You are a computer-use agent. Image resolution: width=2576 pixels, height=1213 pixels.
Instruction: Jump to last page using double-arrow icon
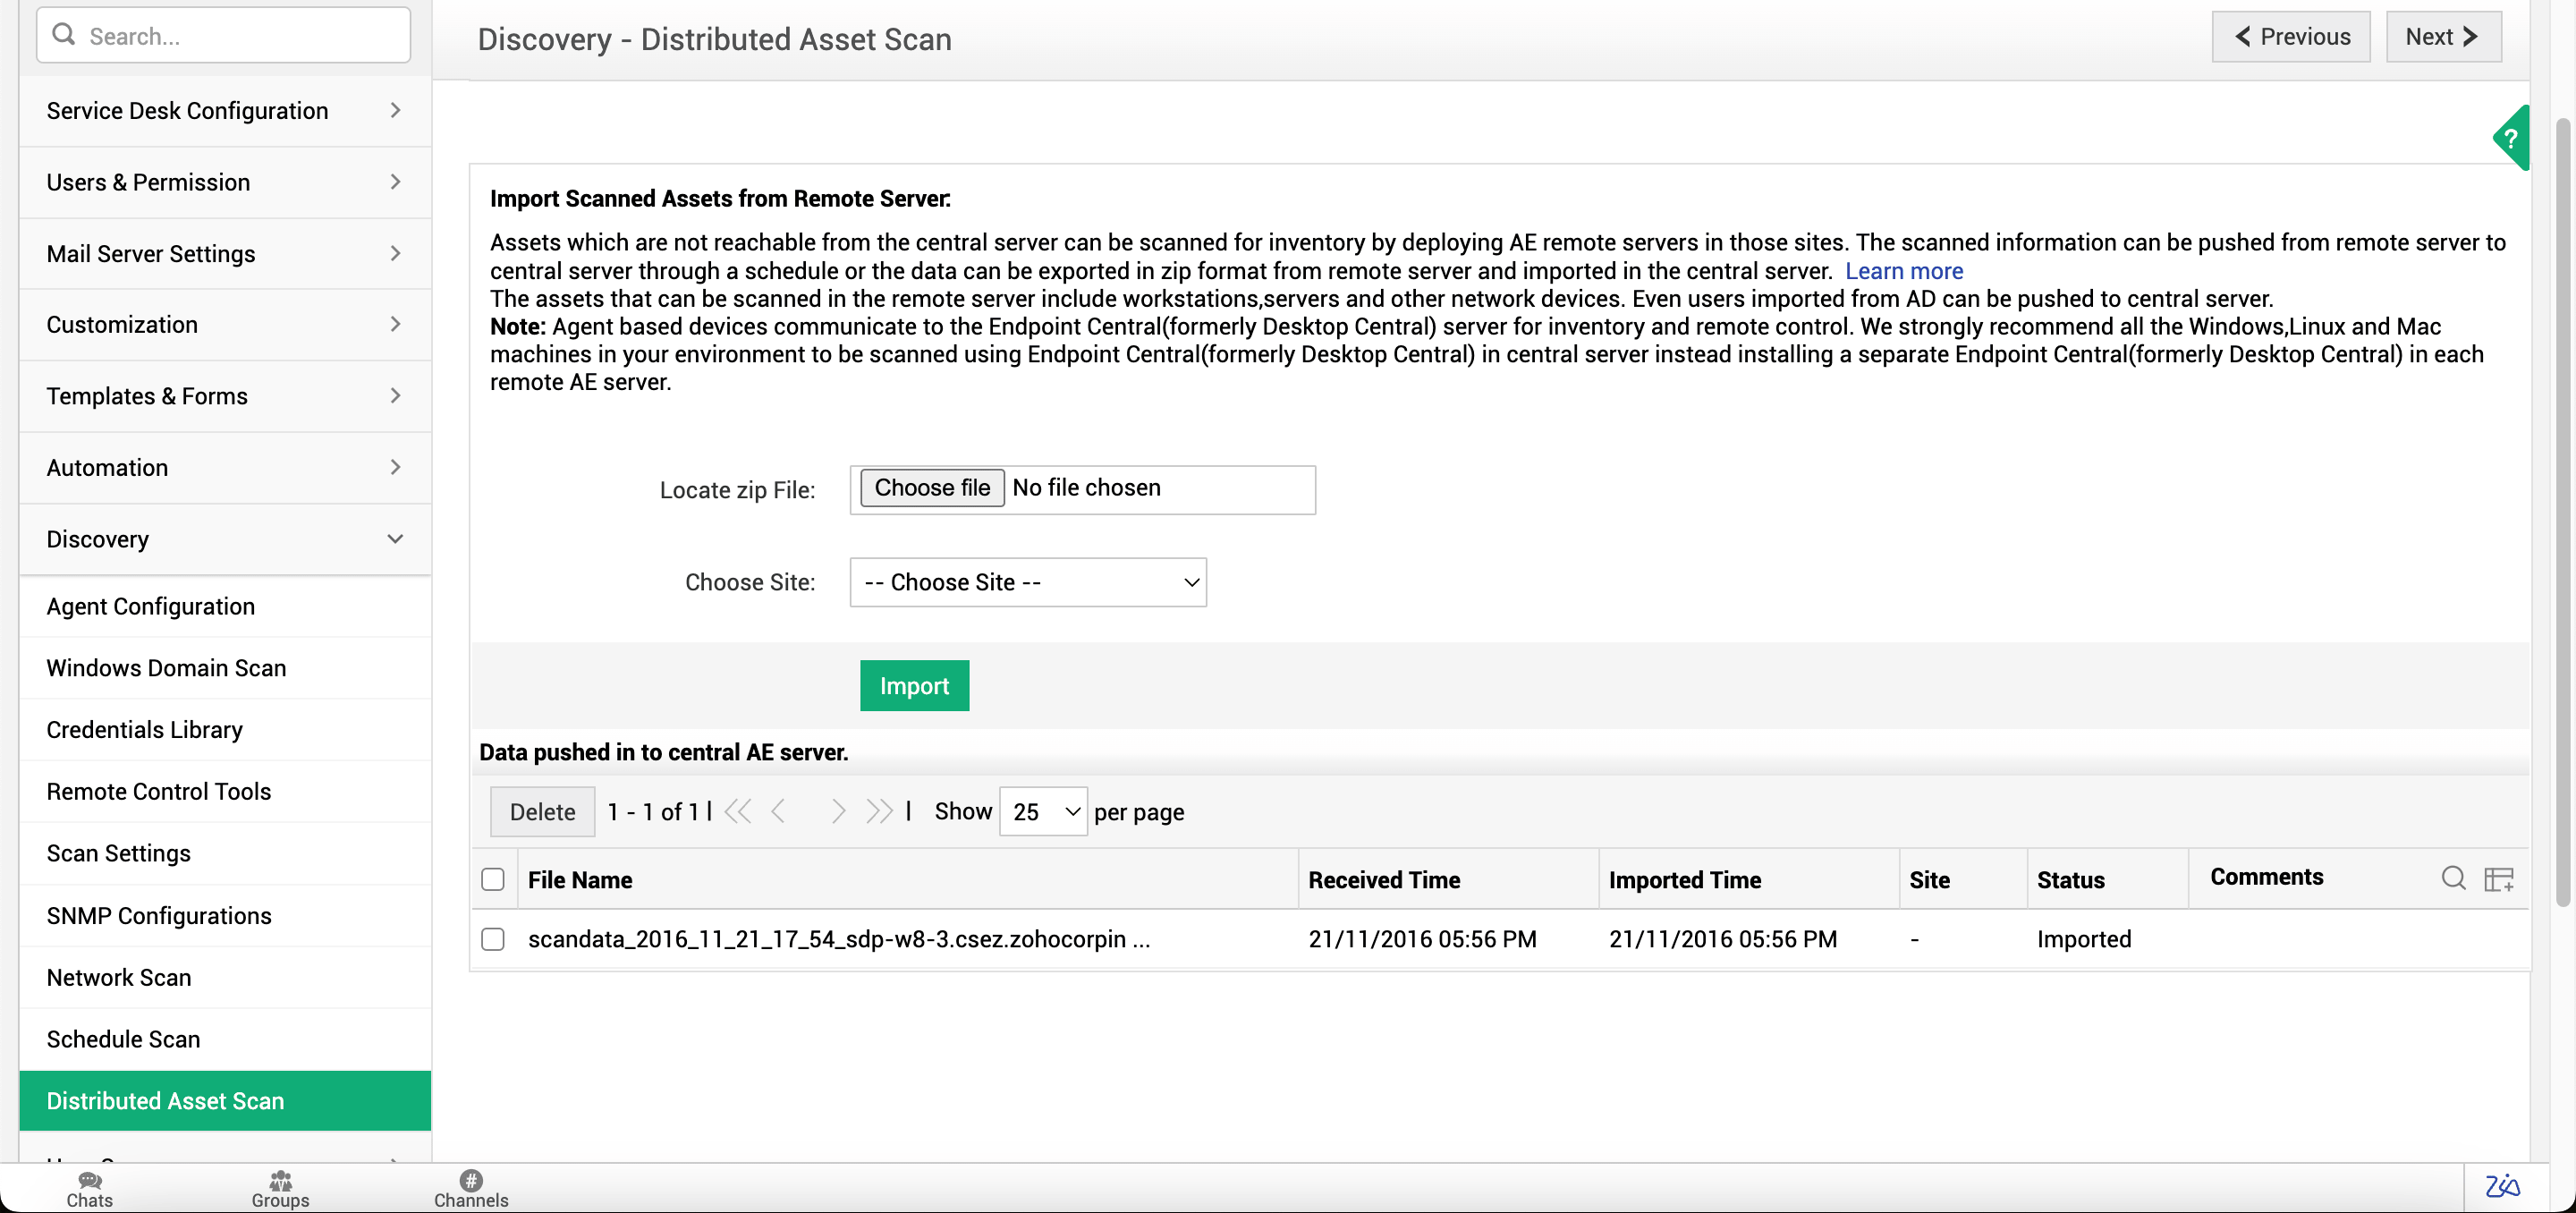(880, 811)
